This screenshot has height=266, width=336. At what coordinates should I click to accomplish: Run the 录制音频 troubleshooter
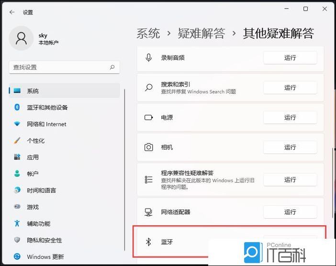tap(290, 57)
